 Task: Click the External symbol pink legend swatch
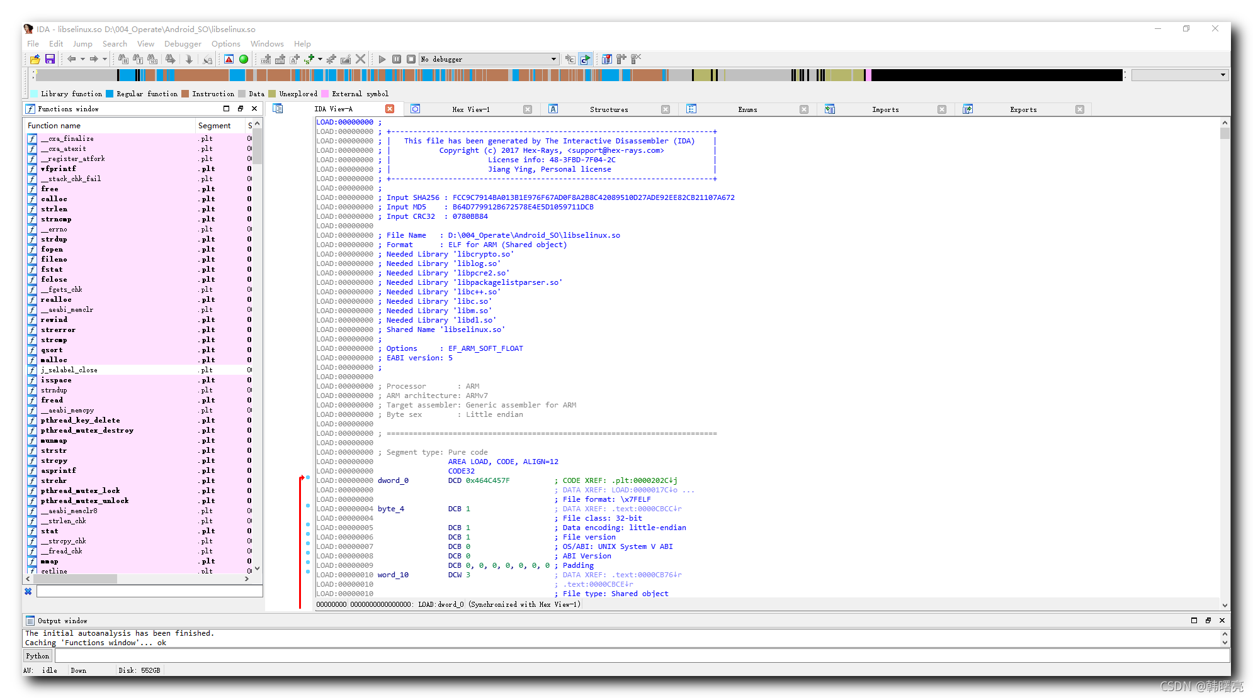pyautogui.click(x=325, y=94)
